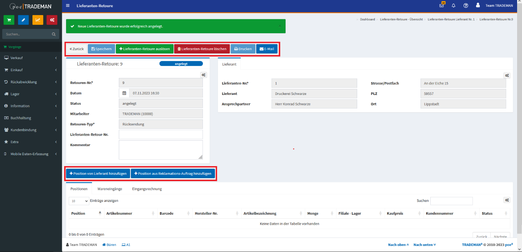Open the Lieferant panel settings gear icon

click(507, 75)
